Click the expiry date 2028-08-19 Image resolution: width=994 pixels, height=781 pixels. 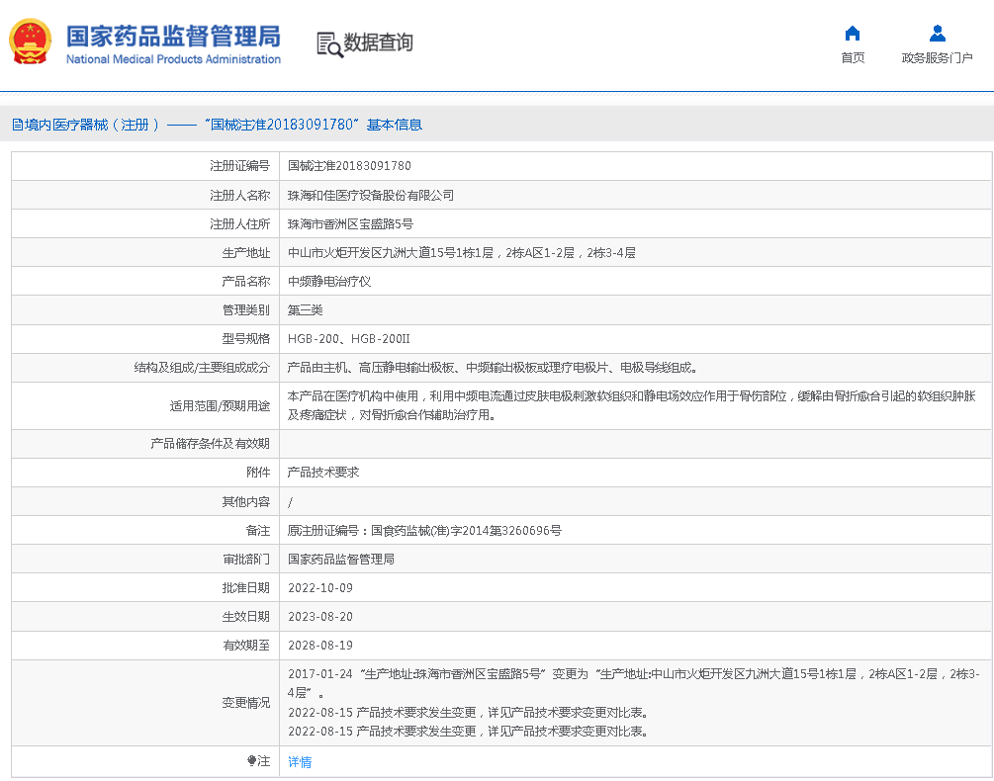pyautogui.click(x=319, y=646)
